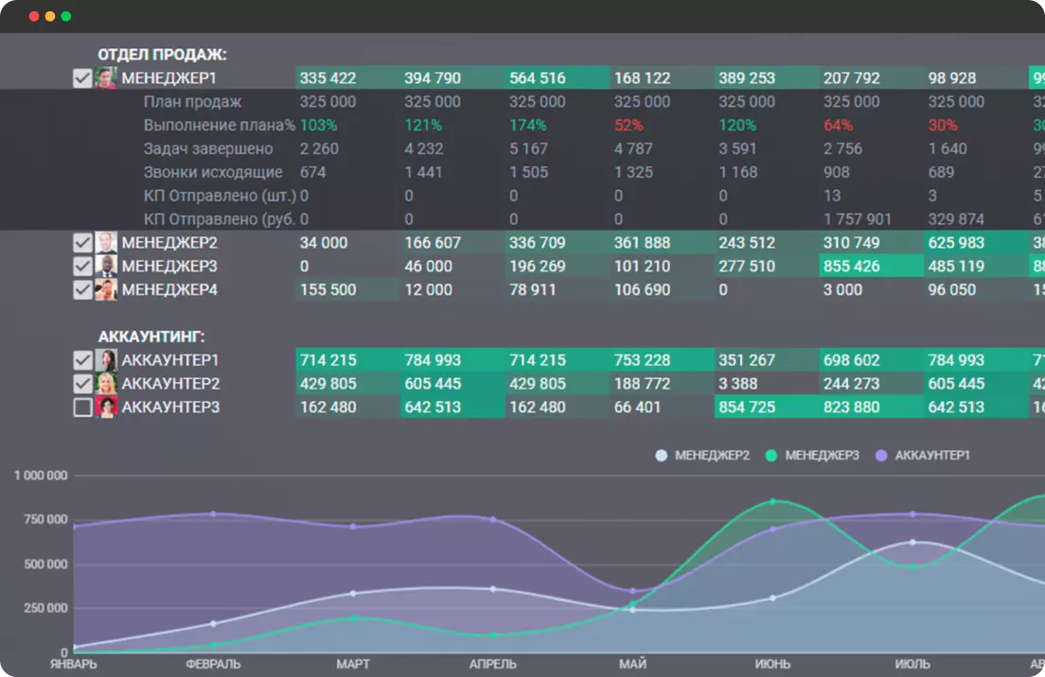Click the 750 000 y-axis label

click(45, 520)
